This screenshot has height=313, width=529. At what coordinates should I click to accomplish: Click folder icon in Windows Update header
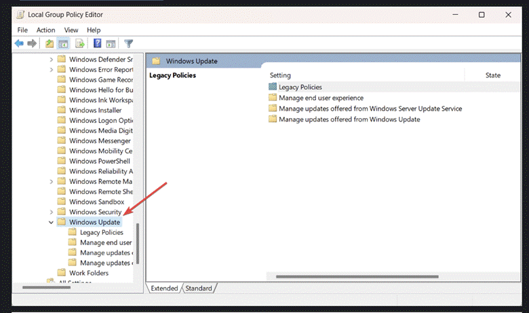click(x=156, y=61)
